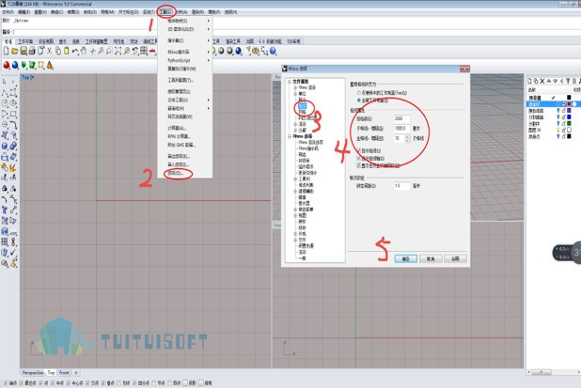Toggle the light bulb in purple-swatch layer row
This screenshot has height=388, width=581.
pos(558,110)
